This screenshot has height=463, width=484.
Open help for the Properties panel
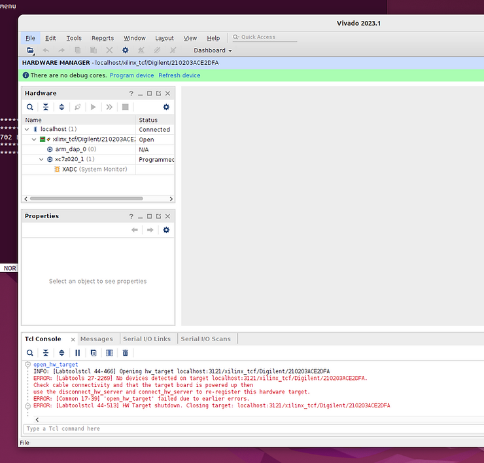(x=131, y=216)
